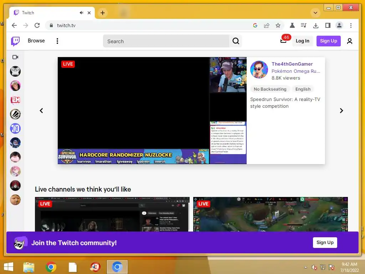Viewport: 365px width, 274px height.
Task: Open the Browse page
Action: click(x=36, y=41)
